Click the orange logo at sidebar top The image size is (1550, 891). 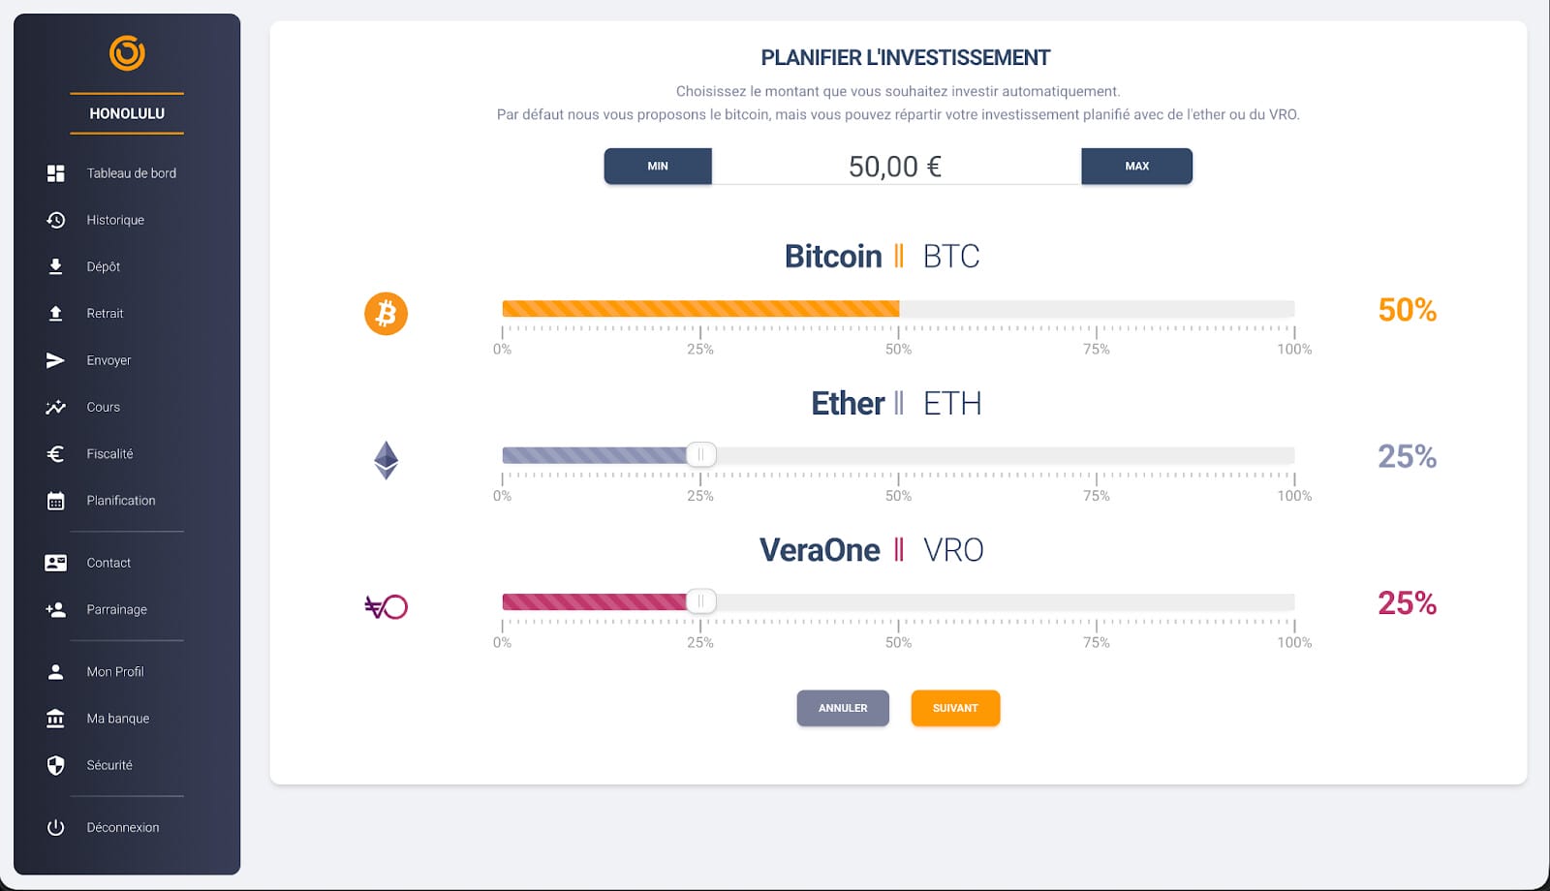tap(127, 53)
